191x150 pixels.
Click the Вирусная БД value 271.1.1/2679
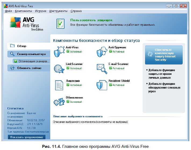coord(35,124)
